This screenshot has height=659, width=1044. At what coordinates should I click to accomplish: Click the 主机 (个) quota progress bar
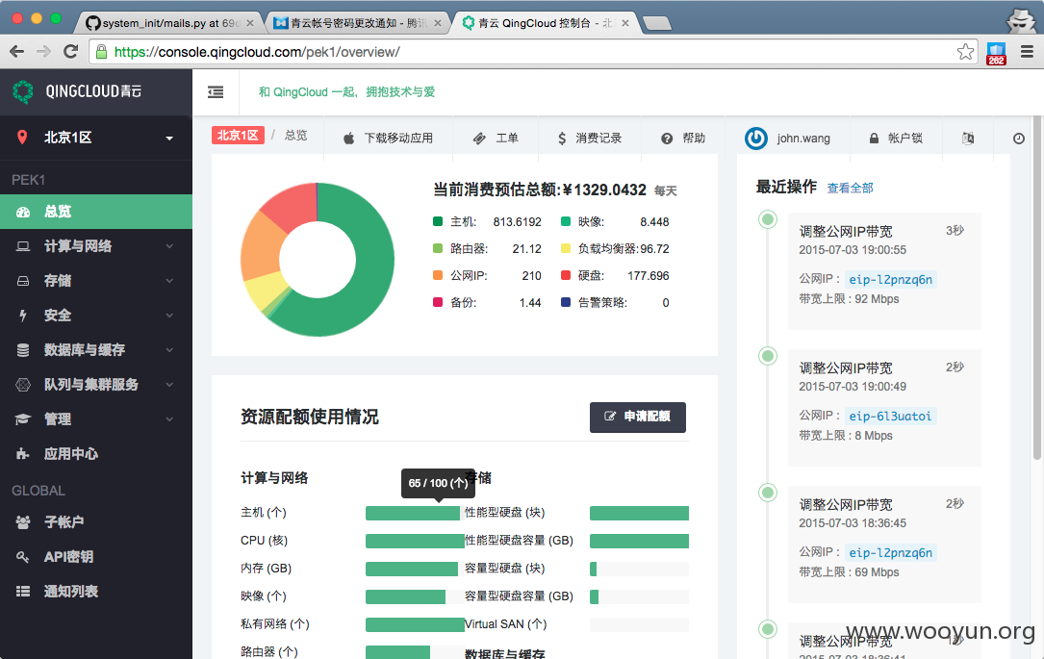pyautogui.click(x=414, y=513)
